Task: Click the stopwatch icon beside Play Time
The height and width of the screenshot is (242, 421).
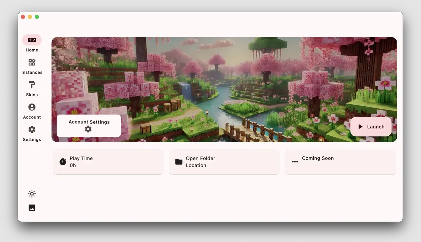Action: click(63, 162)
